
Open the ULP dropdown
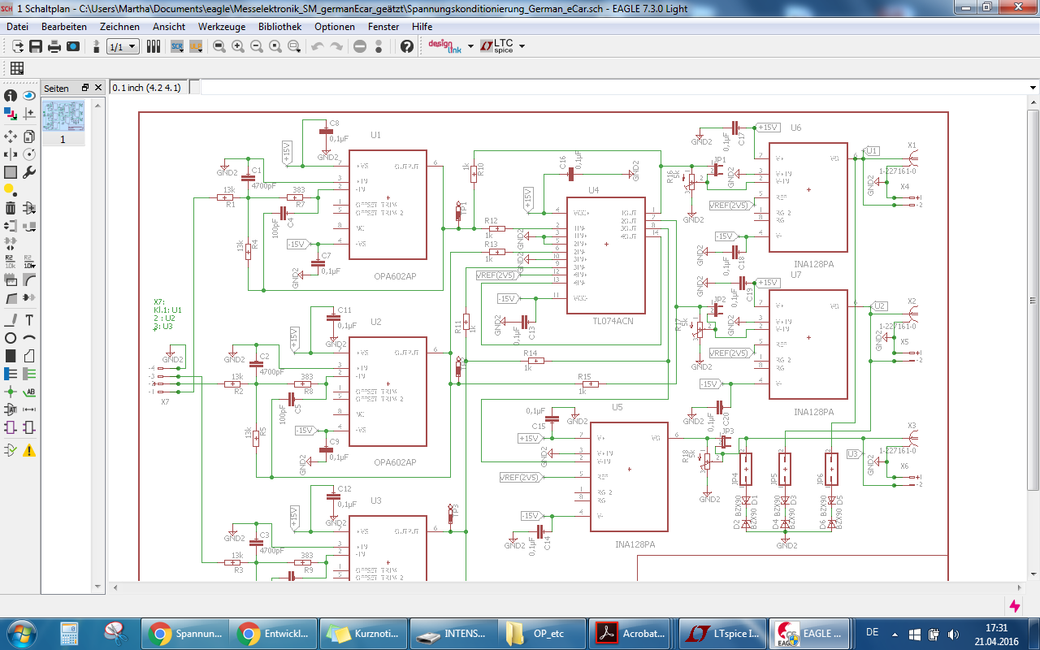coord(196,46)
